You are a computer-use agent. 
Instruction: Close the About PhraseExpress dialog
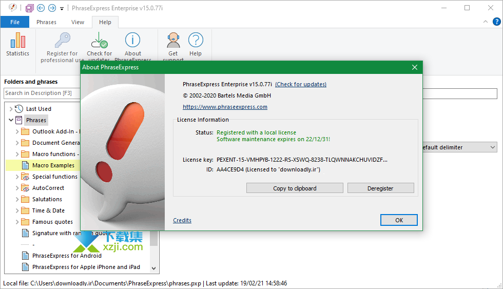click(x=415, y=67)
